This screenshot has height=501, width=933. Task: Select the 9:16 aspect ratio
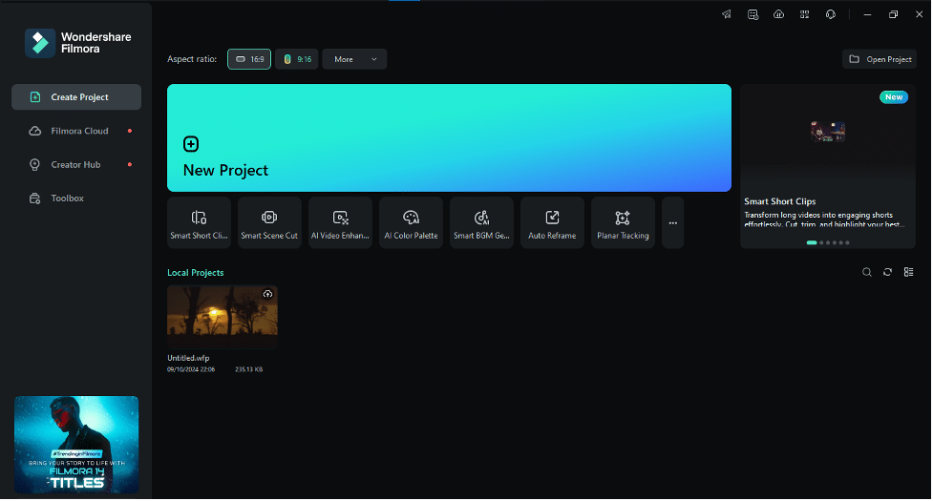tap(297, 59)
